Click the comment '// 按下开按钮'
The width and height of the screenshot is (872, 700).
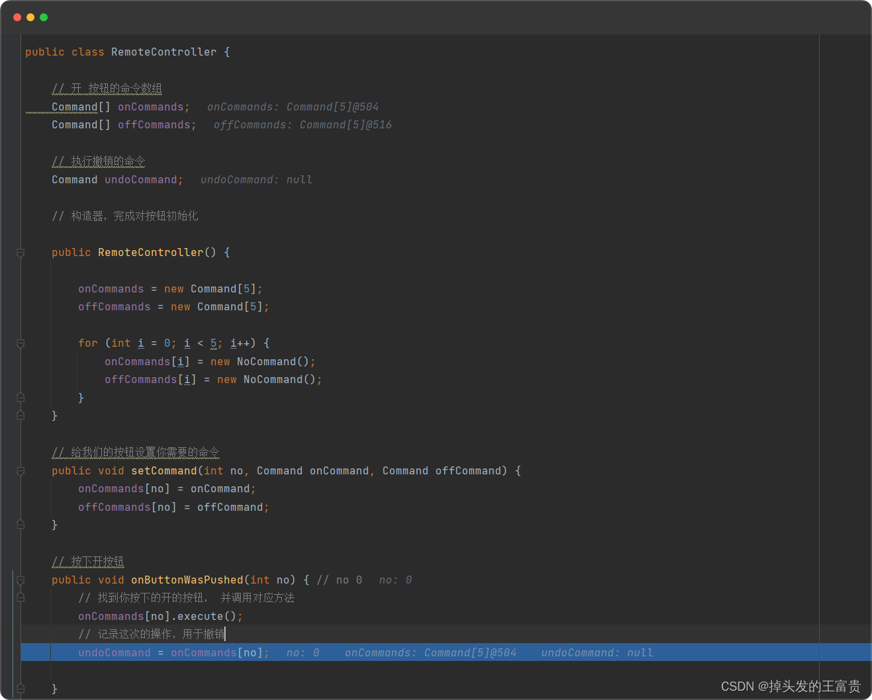pyautogui.click(x=88, y=562)
